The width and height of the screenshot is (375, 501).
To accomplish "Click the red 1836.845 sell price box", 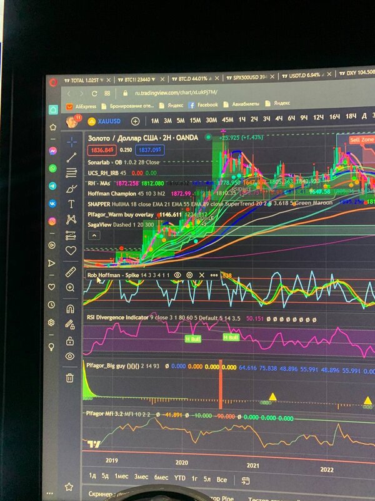I will coord(102,150).
